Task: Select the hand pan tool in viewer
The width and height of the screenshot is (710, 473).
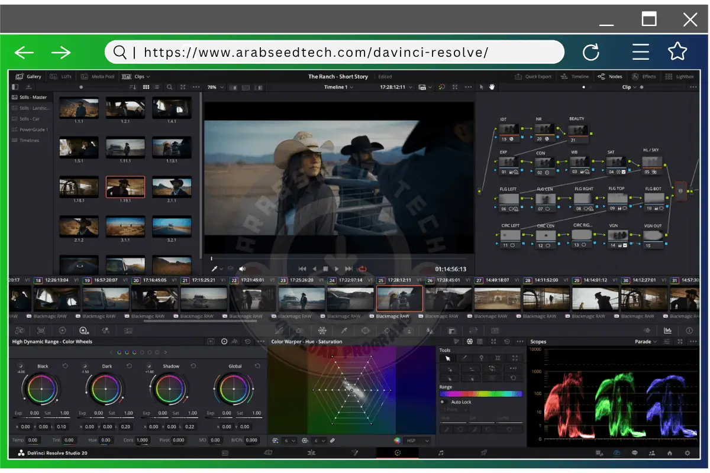Action: coord(492,87)
